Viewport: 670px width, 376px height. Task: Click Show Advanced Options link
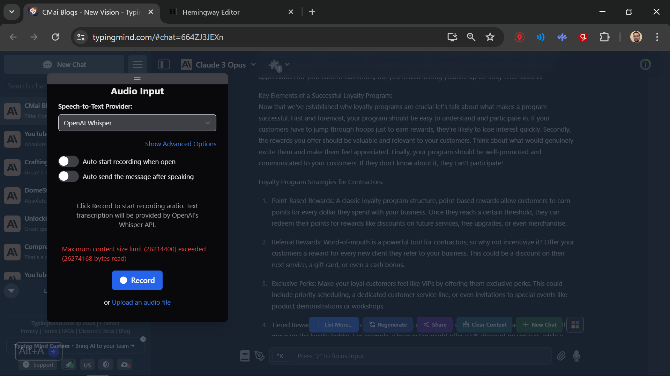point(181,144)
